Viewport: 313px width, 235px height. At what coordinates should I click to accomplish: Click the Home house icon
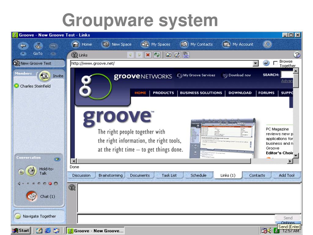tap(75, 44)
